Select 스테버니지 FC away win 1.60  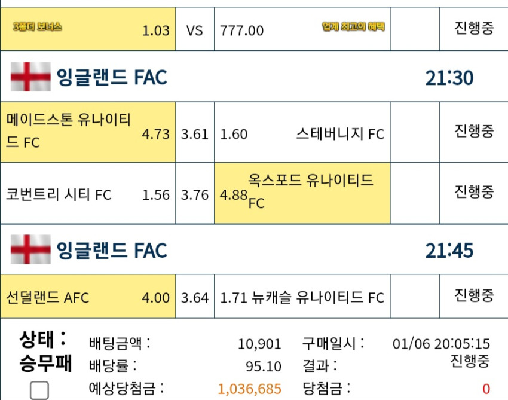[302, 132]
